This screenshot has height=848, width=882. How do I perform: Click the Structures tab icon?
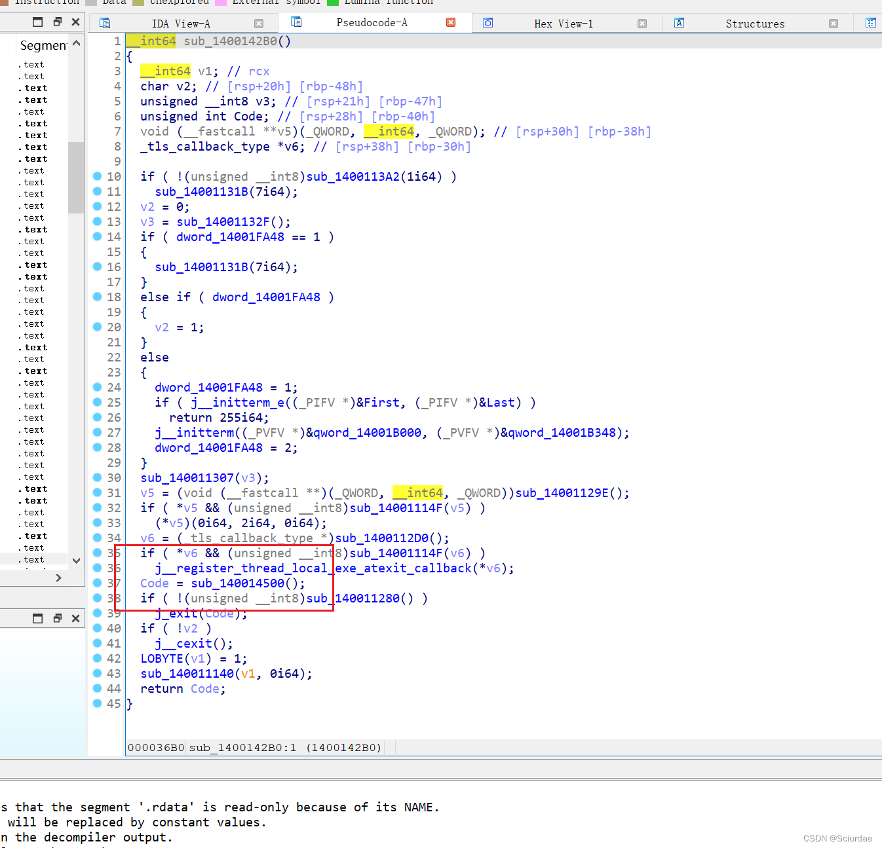680,23
